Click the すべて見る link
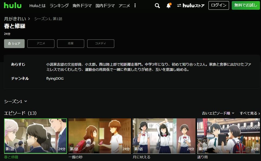The width and height of the screenshot is (261, 161). point(250,113)
